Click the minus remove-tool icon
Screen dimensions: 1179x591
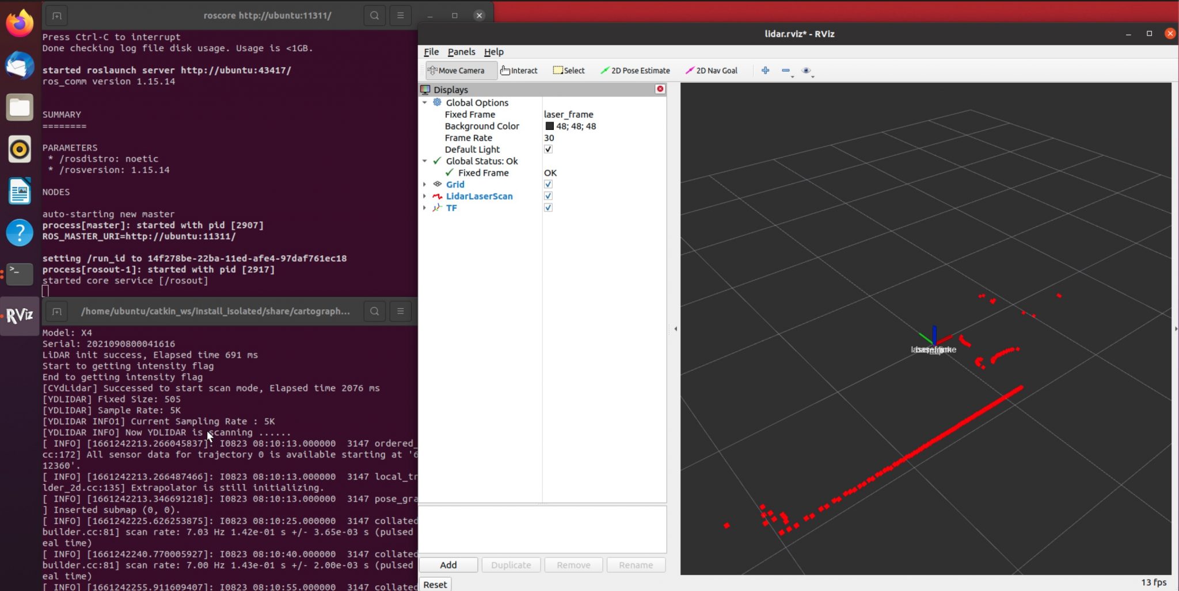point(785,71)
